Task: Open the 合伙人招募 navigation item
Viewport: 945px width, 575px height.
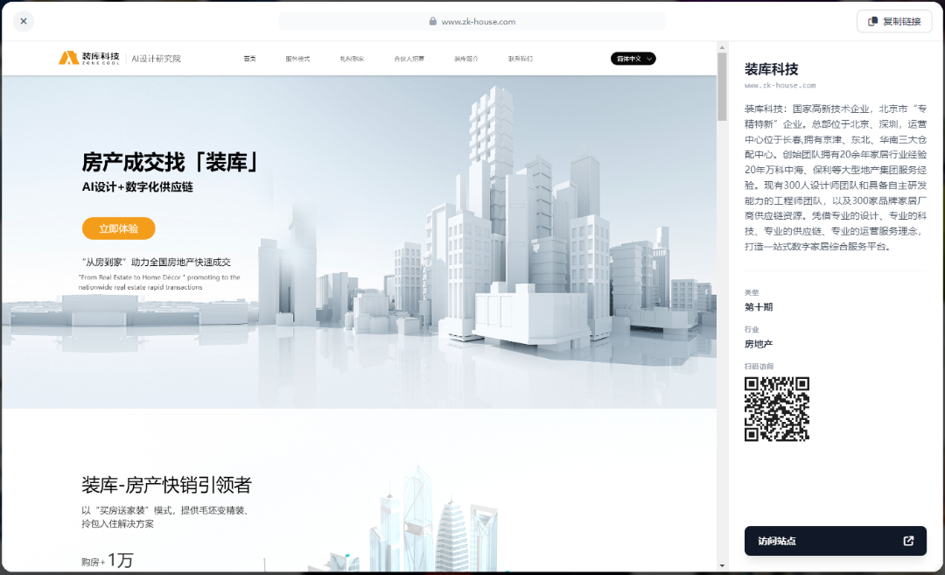Action: click(409, 59)
